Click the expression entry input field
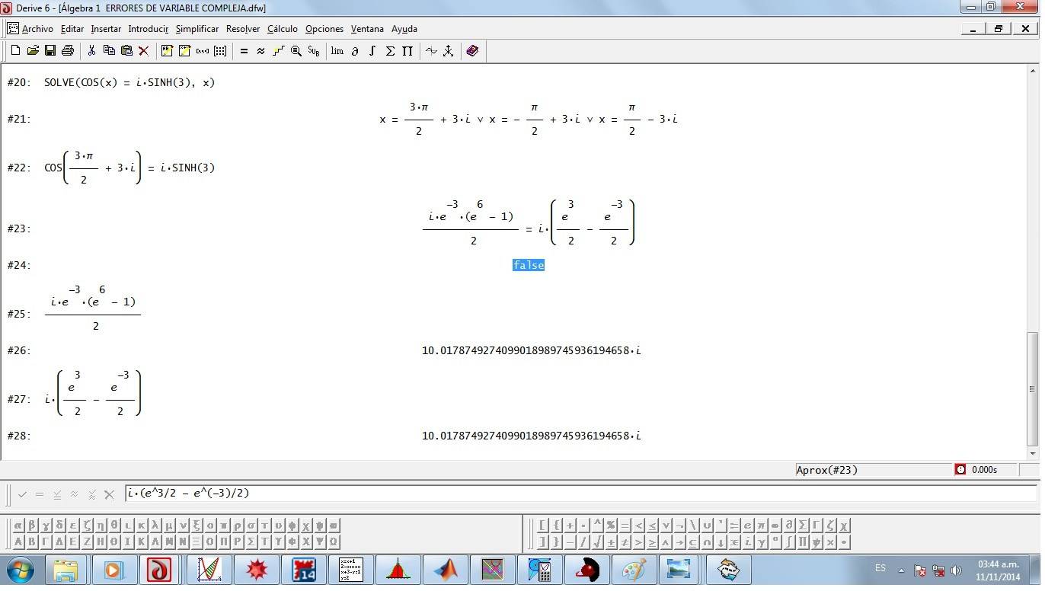 coord(579,494)
